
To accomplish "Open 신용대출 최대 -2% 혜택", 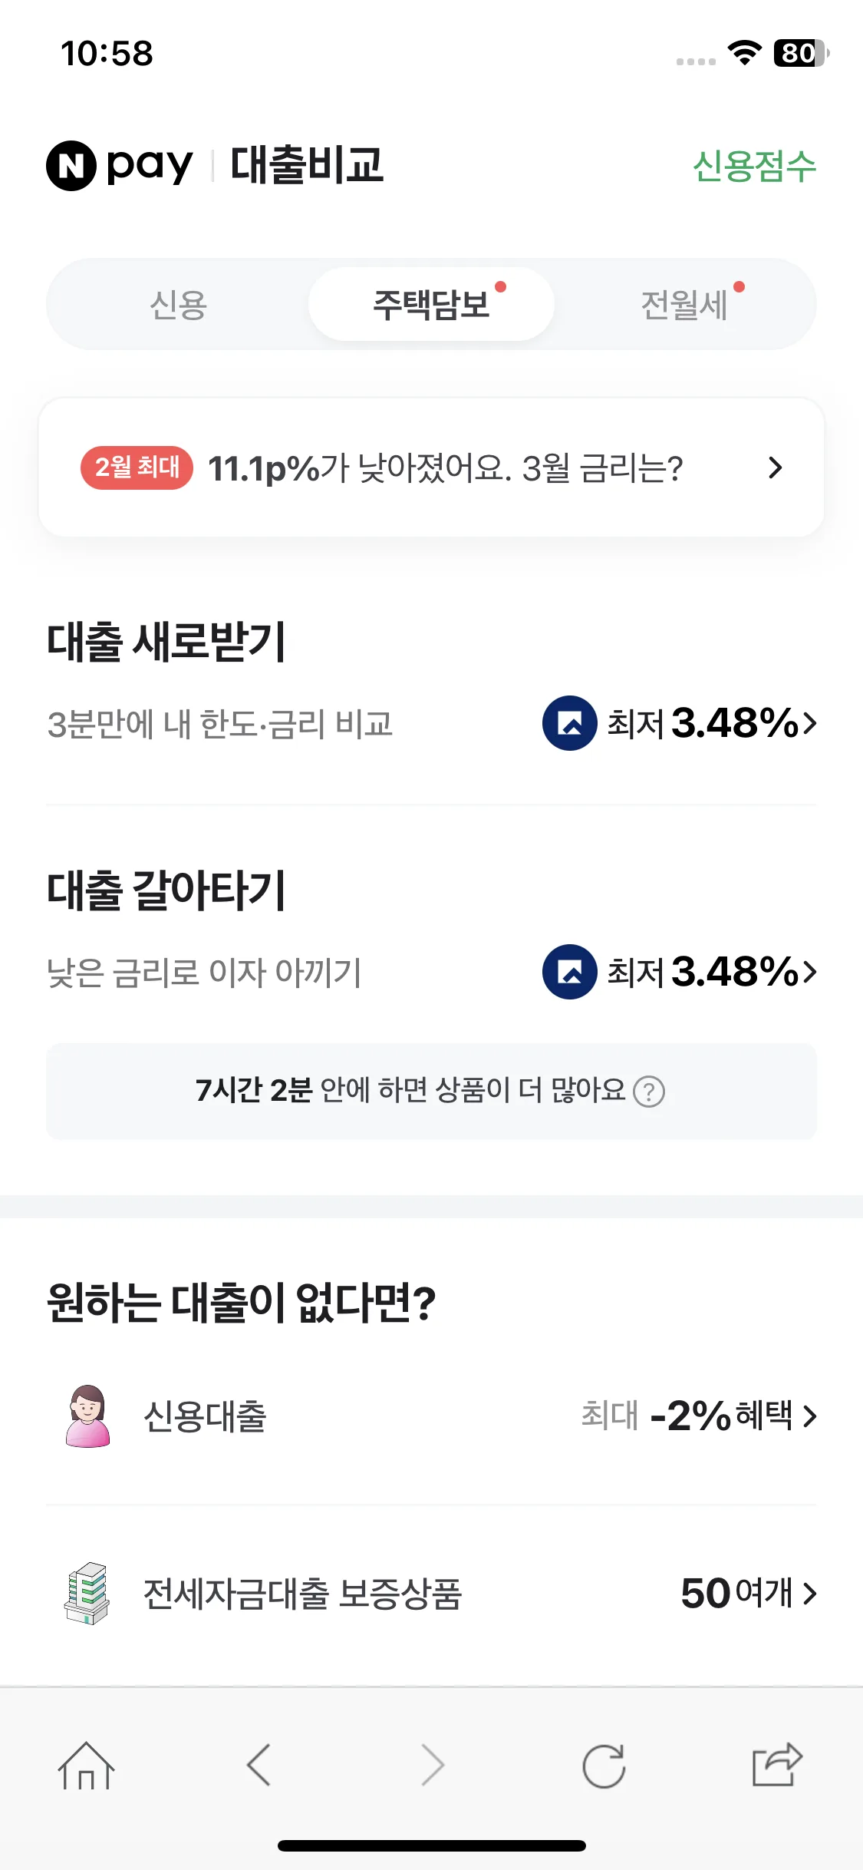I will pos(431,1416).
